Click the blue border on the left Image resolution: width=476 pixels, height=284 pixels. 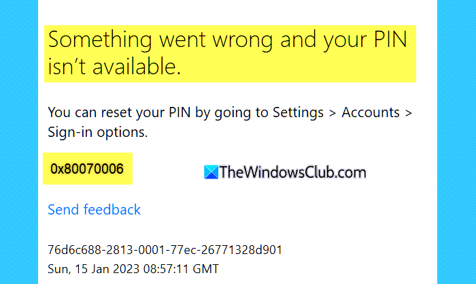(18, 142)
